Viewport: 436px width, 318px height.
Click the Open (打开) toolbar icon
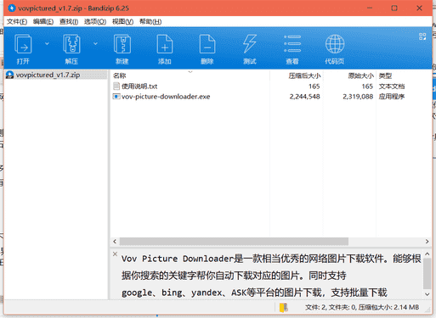tap(23, 44)
